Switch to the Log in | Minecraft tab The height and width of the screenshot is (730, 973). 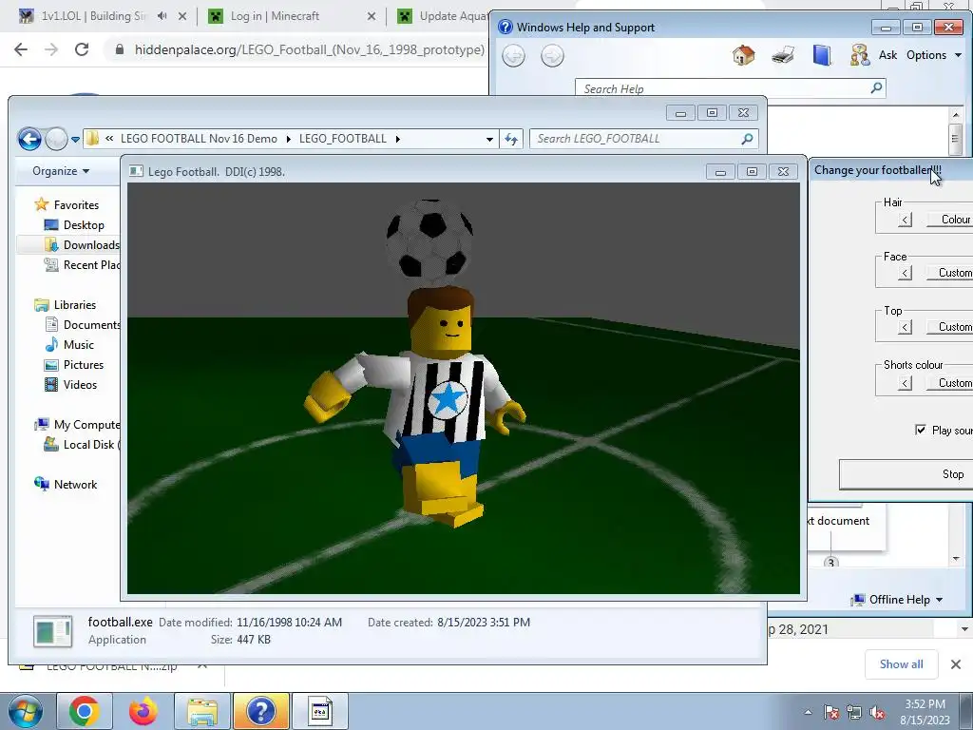click(x=275, y=16)
